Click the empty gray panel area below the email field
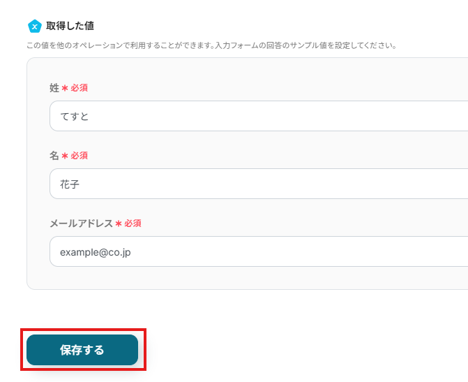 (x=244, y=278)
